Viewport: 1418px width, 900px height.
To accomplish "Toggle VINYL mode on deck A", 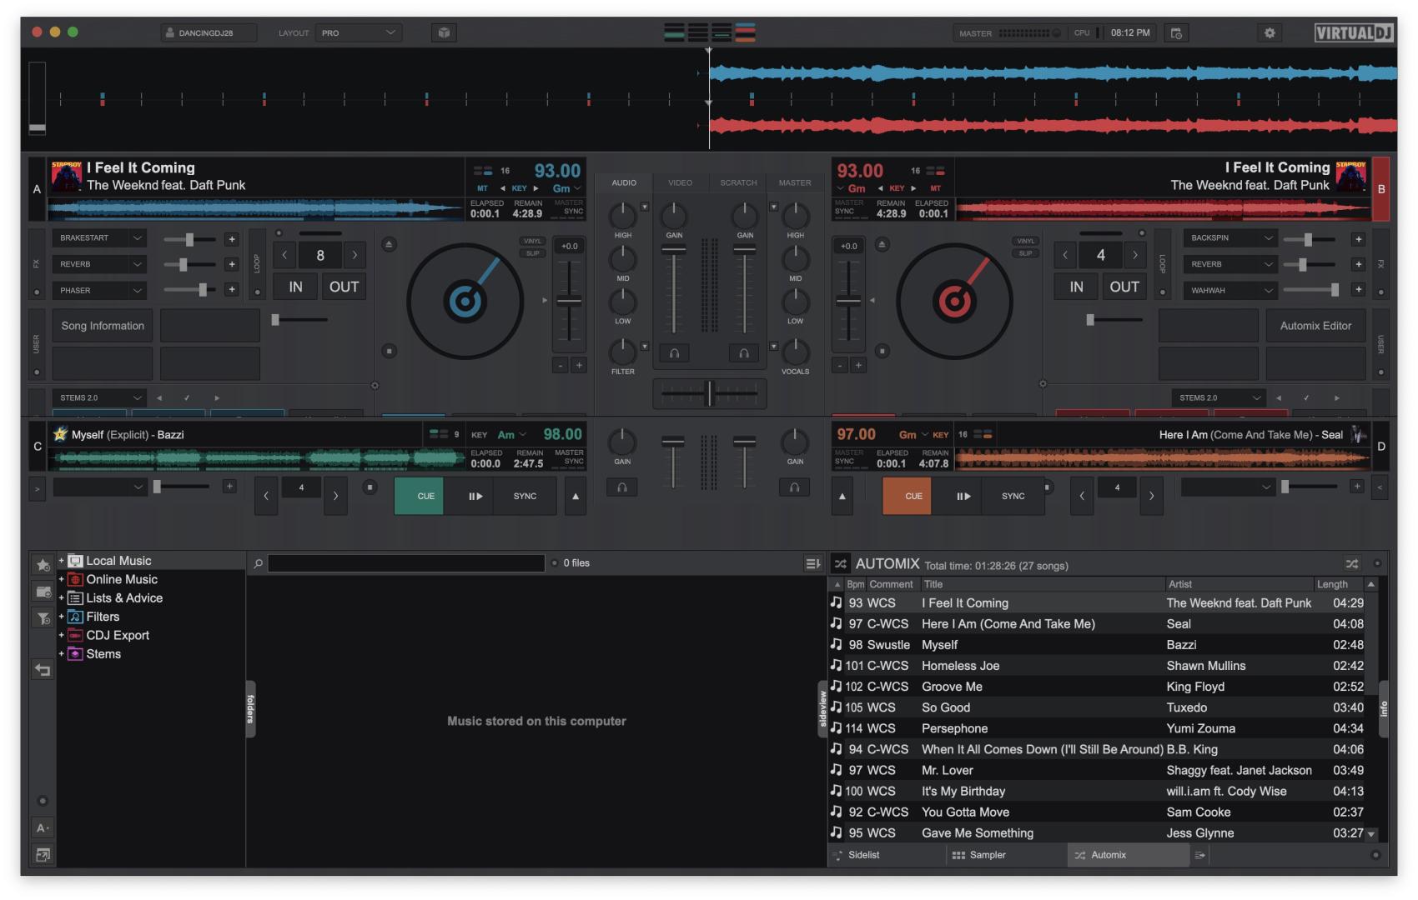I will tap(532, 241).
